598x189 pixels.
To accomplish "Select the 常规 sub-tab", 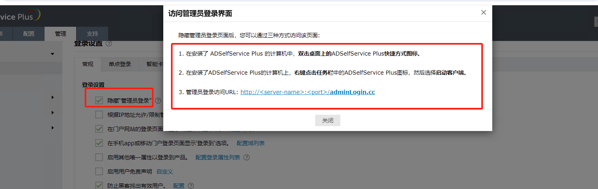I will 88,64.
